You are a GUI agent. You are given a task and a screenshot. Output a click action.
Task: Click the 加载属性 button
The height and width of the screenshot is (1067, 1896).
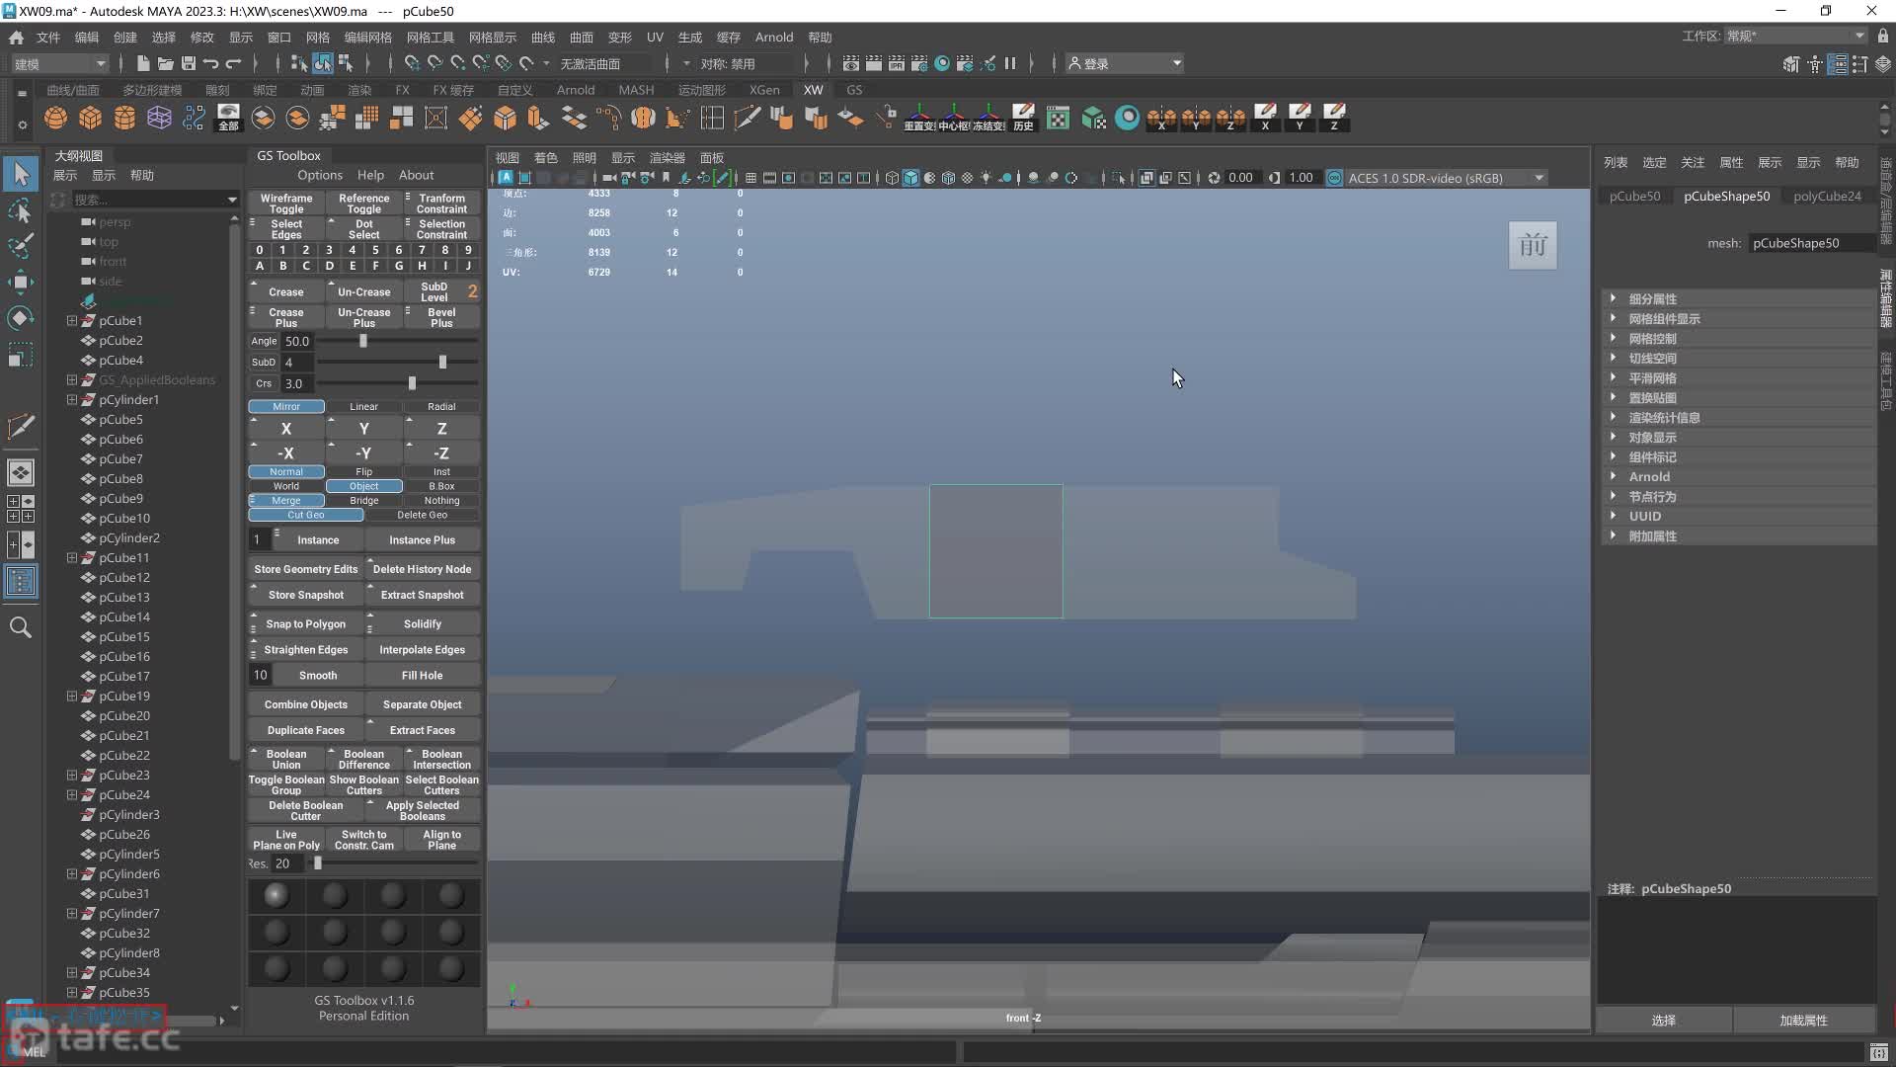pos(1803,1020)
